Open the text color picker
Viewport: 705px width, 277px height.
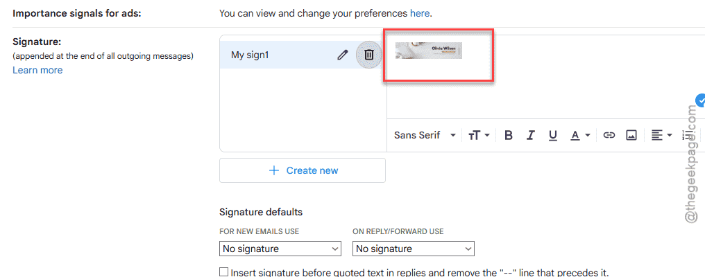click(x=580, y=135)
